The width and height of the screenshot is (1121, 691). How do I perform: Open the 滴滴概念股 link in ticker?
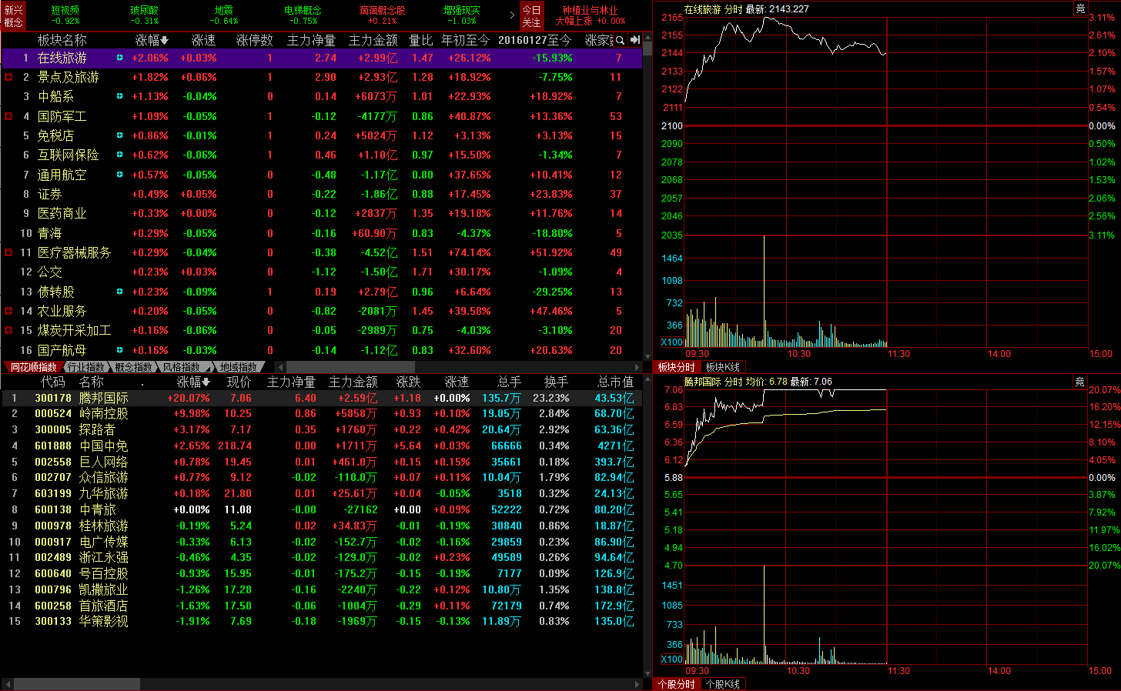382,11
